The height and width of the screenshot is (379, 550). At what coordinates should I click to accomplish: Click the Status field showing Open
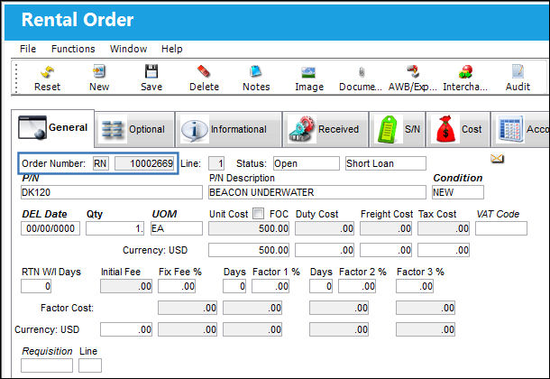point(307,163)
